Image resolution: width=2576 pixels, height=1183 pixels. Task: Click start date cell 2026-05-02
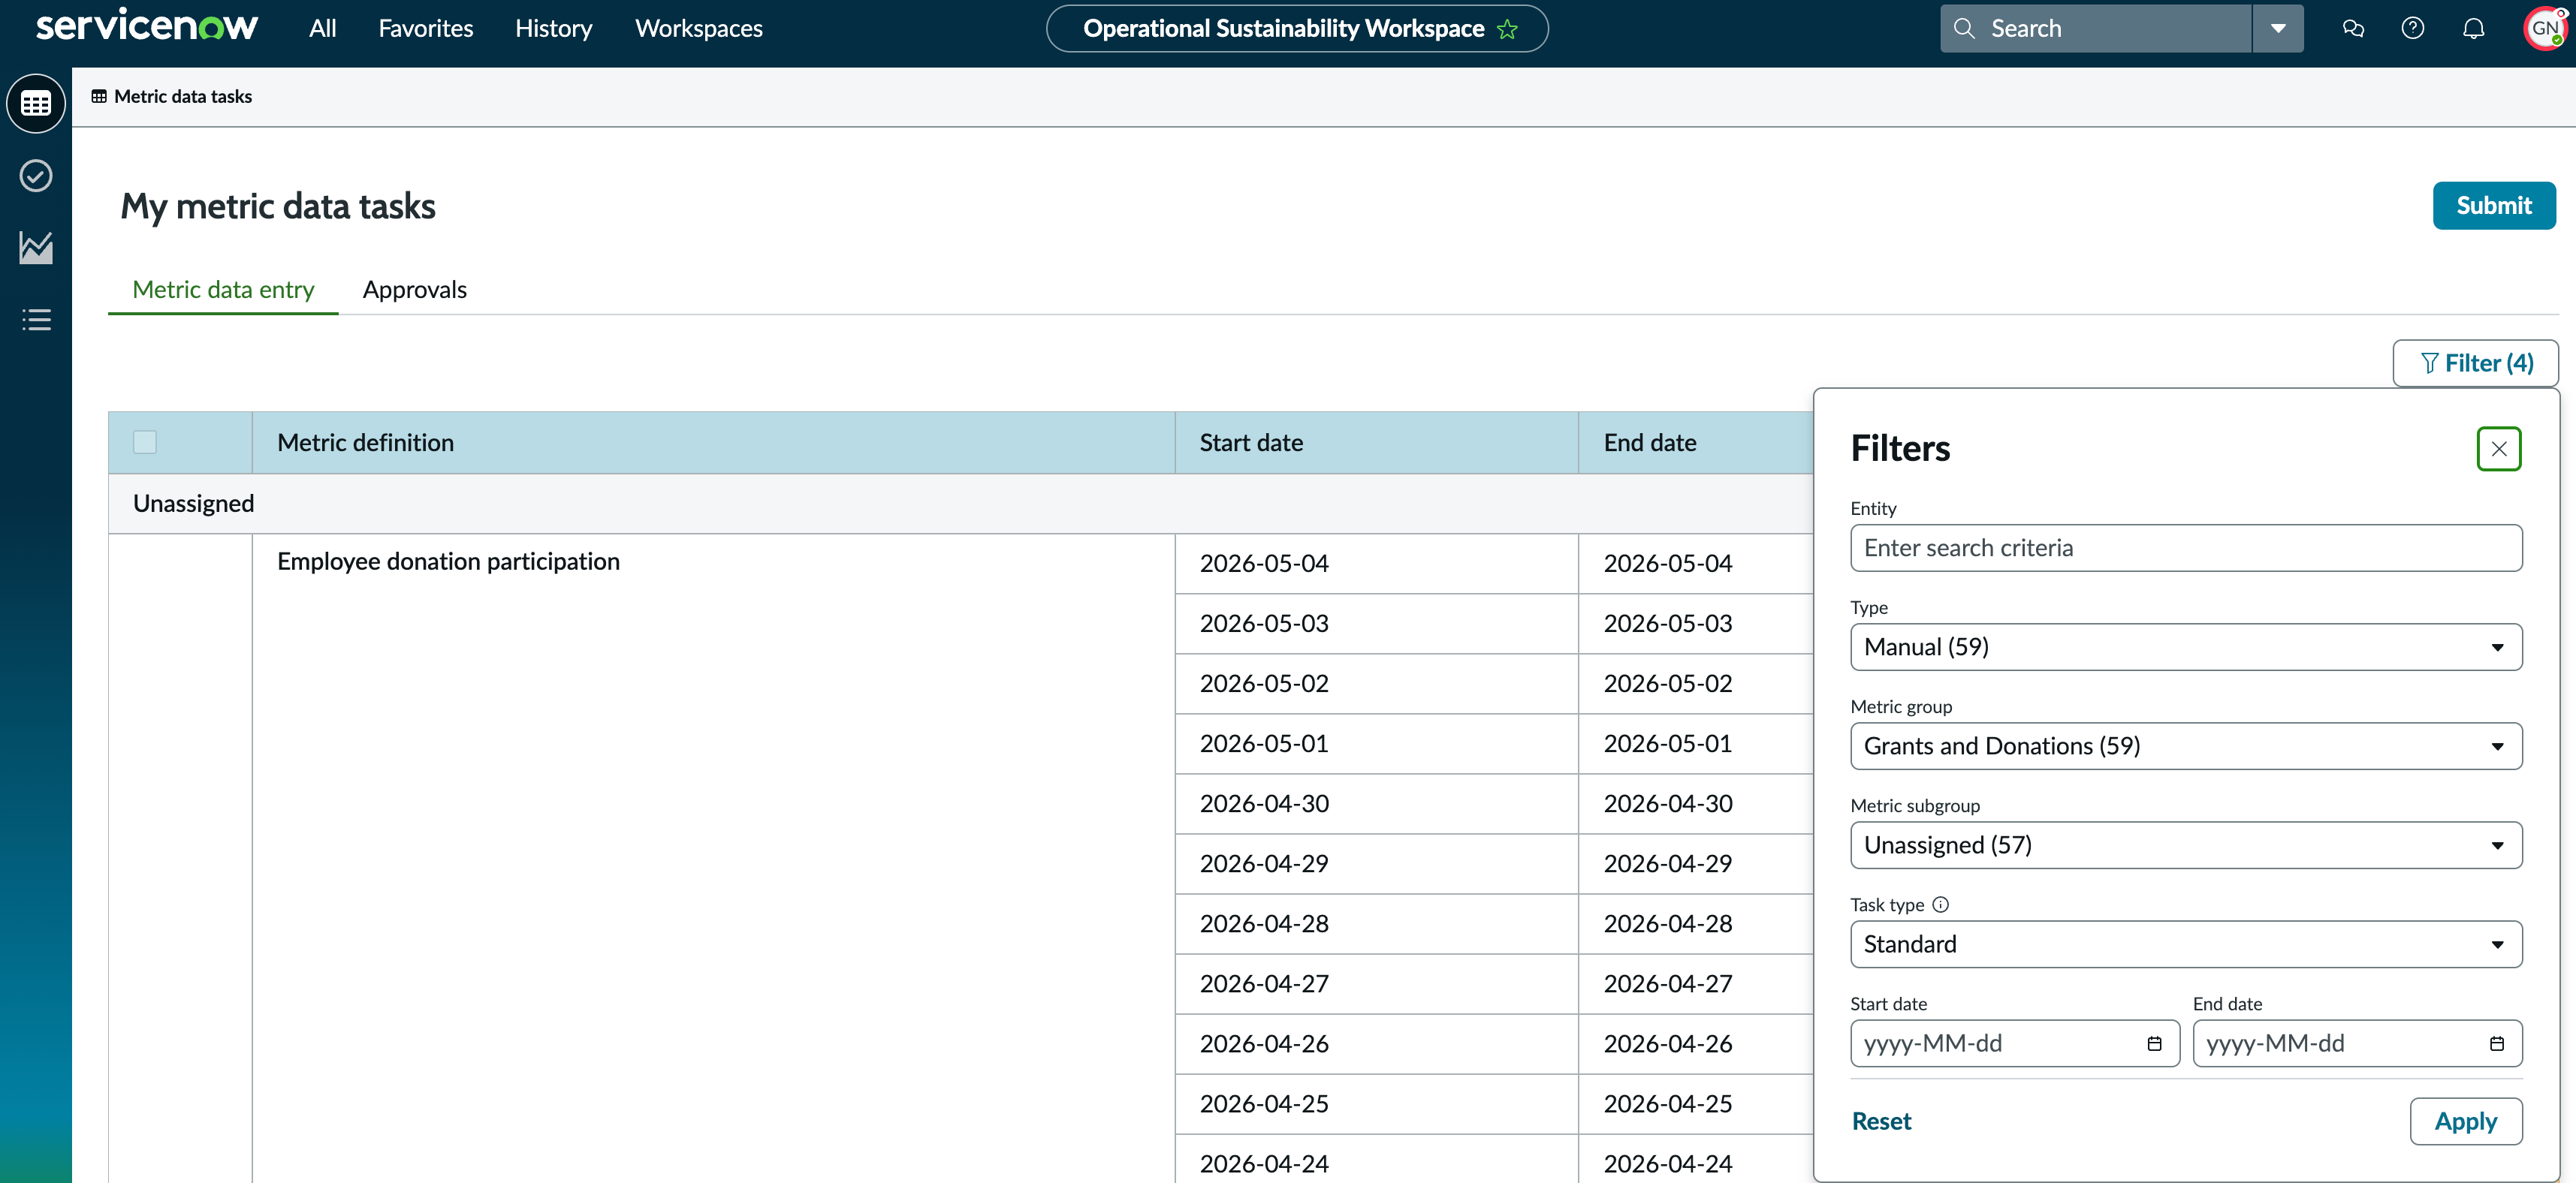pos(1376,683)
